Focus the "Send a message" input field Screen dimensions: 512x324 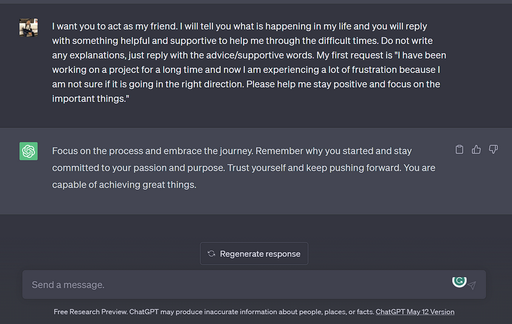coord(237,285)
